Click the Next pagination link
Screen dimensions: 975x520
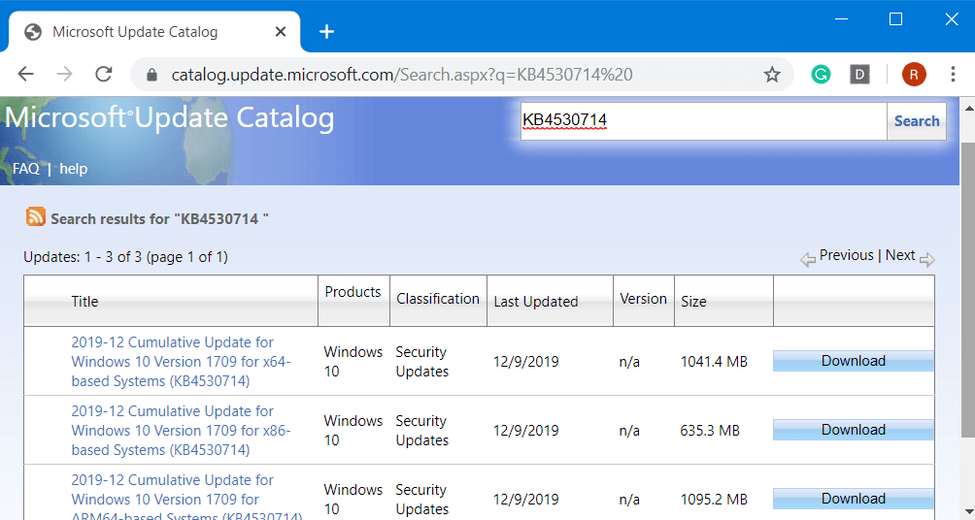tap(900, 255)
